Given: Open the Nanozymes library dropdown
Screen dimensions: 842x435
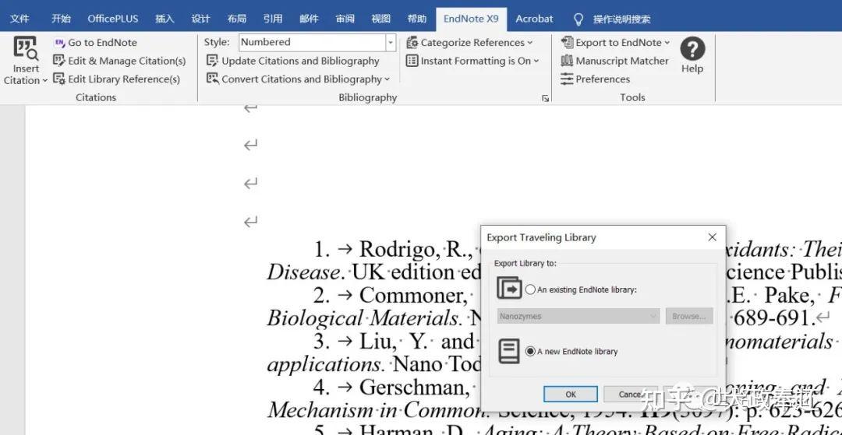Looking at the screenshot, I should point(578,316).
